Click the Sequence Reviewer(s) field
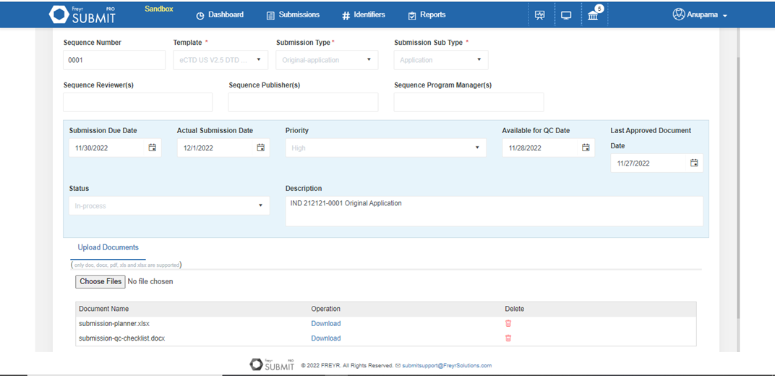 pos(138,102)
